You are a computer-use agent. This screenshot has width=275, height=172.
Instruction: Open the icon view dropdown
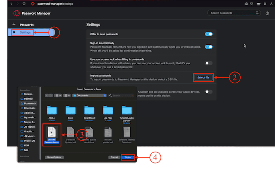[58, 95]
